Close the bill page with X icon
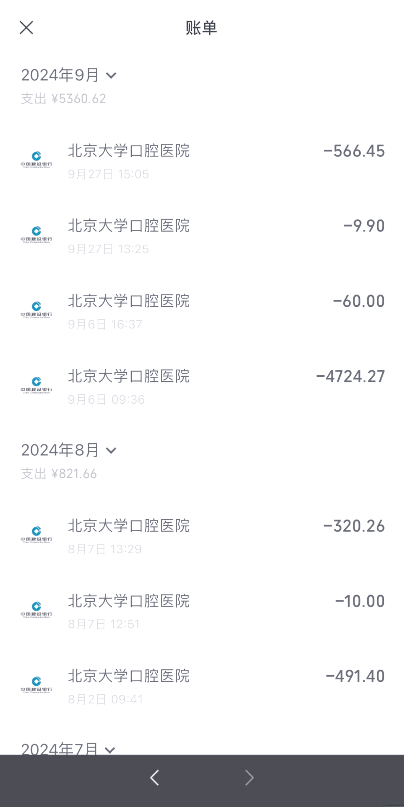The image size is (404, 807). click(26, 28)
